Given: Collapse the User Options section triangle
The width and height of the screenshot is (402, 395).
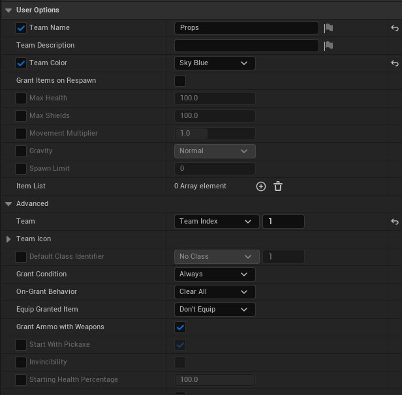Looking at the screenshot, I should 8,10.
